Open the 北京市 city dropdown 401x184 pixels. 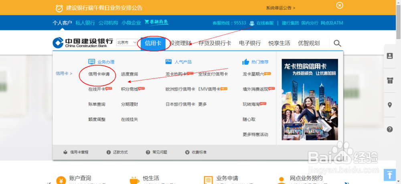click(x=127, y=43)
